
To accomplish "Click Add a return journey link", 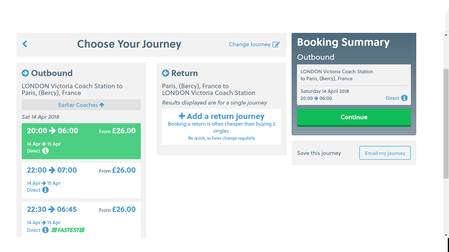I will [221, 116].
